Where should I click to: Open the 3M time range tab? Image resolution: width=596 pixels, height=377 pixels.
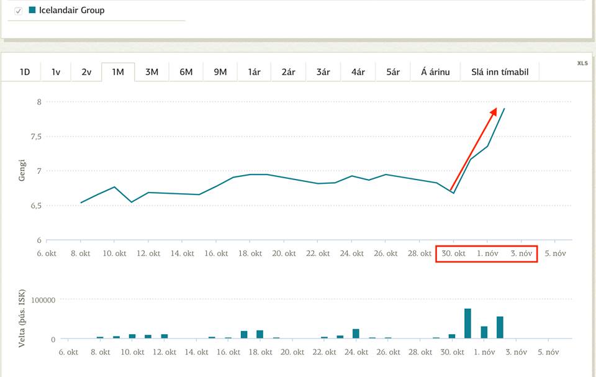click(152, 72)
